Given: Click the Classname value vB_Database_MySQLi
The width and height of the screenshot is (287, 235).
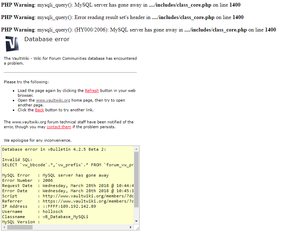Looking at the screenshot, I should (66, 217).
